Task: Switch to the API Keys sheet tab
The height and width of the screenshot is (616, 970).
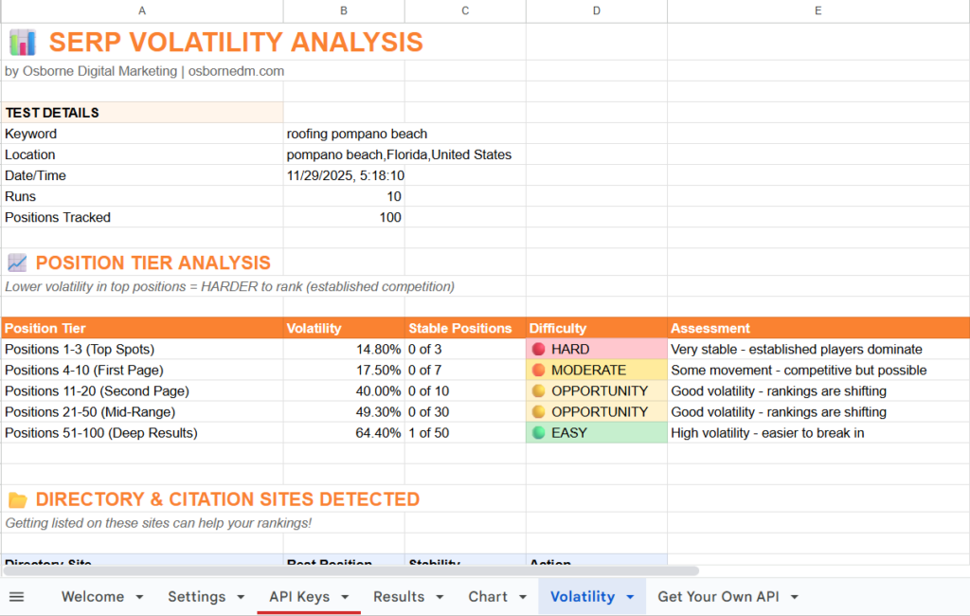Action: (x=299, y=596)
